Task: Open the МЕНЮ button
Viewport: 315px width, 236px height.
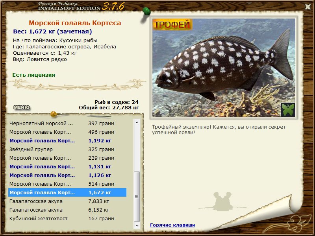Action: (22, 107)
